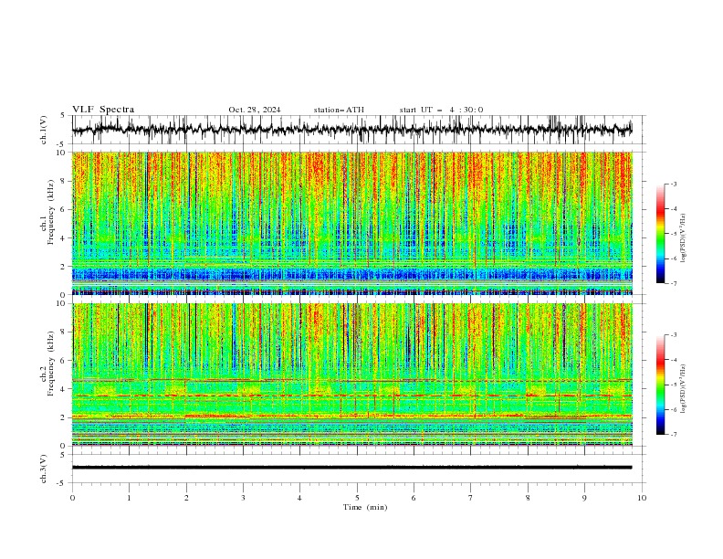This screenshot has height=559, width=723.
Task: Click the "-7" tick on upper color bar
Action: click(x=673, y=283)
